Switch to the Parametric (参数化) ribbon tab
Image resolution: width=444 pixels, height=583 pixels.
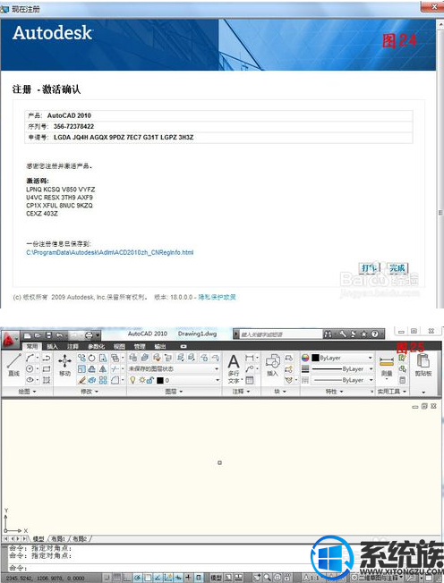(x=96, y=346)
